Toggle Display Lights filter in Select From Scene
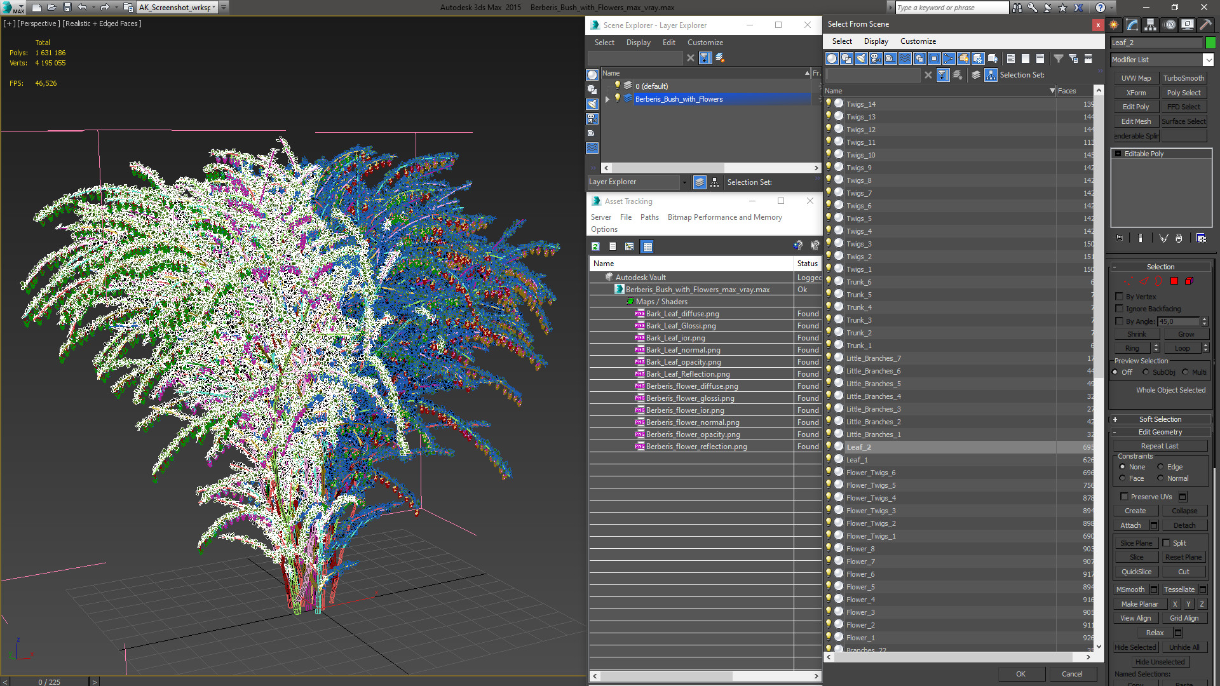Viewport: 1220px width, 686px height. click(861, 58)
